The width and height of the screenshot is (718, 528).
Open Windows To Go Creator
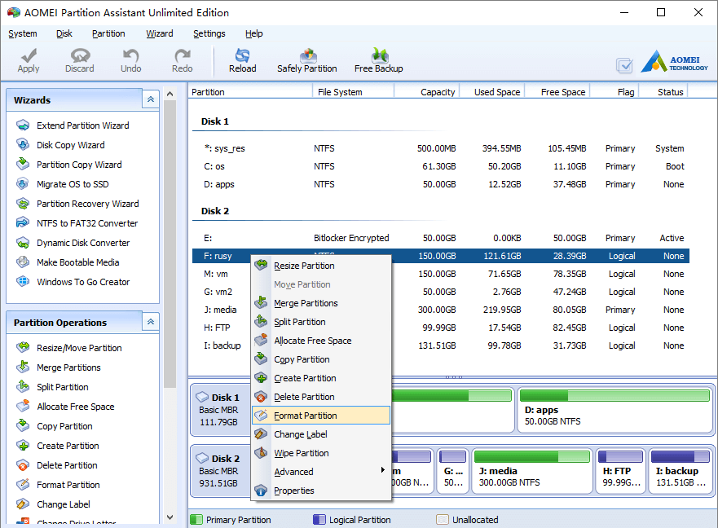(73, 282)
